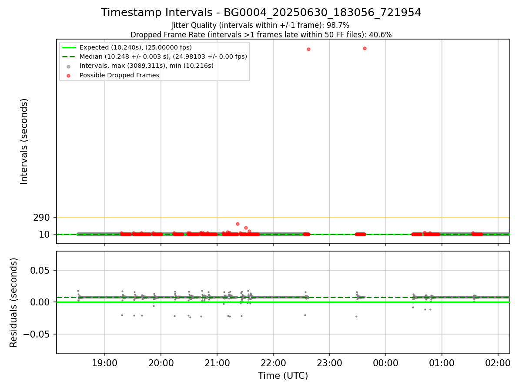Click the 23:00 time tick label
522x391 pixels.
[x=329, y=362]
